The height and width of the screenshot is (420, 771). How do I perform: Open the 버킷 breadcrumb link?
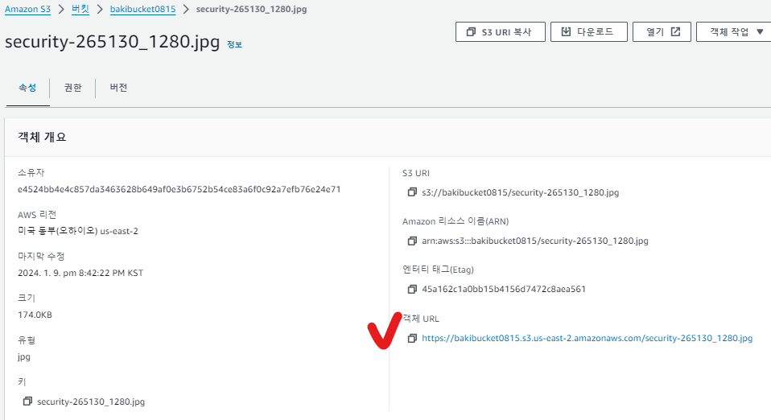point(80,10)
